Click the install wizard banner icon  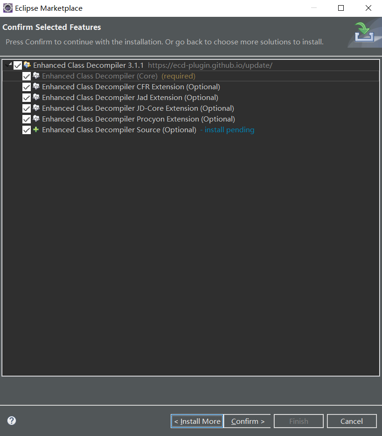pyautogui.click(x=364, y=32)
